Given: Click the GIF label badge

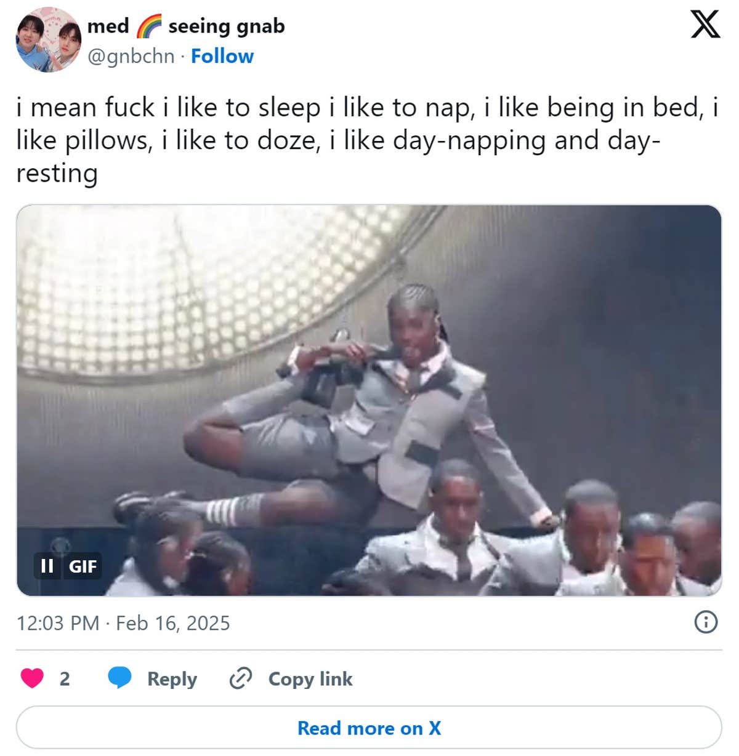Looking at the screenshot, I should (83, 566).
